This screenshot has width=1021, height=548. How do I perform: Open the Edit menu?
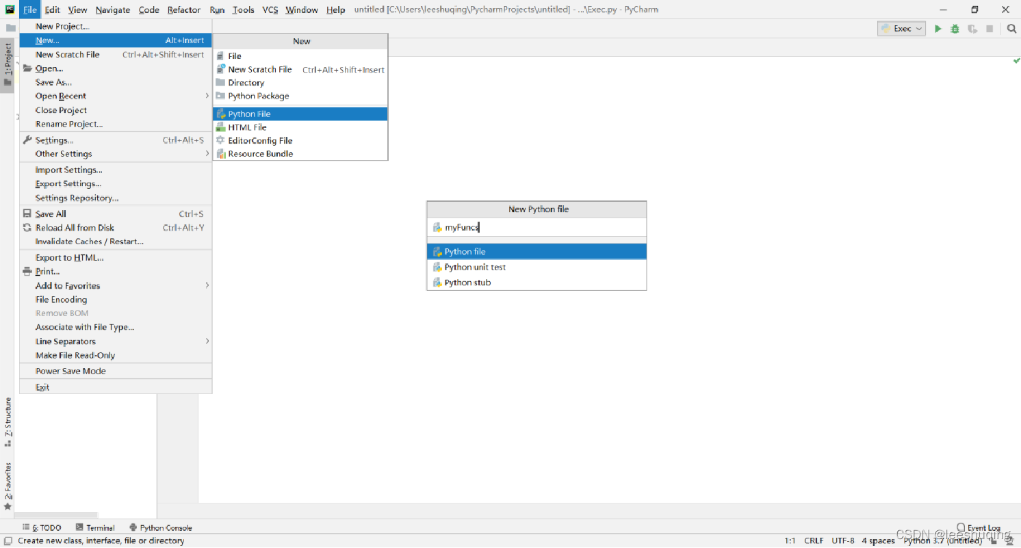(x=53, y=10)
